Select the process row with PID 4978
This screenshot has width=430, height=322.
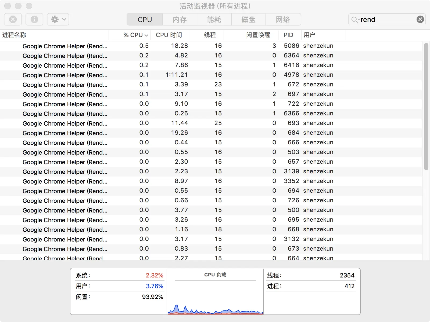click(x=211, y=75)
